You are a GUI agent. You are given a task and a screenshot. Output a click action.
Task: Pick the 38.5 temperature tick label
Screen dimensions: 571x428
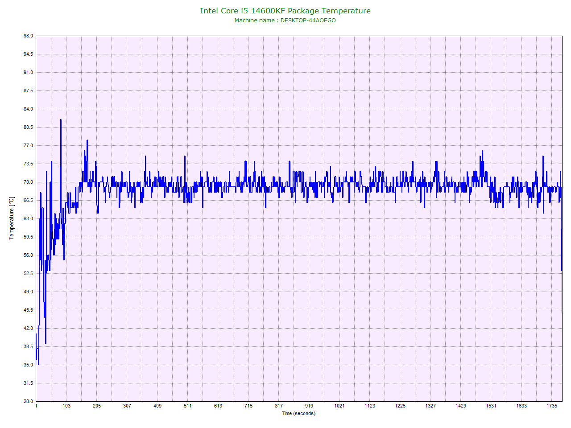pyautogui.click(x=28, y=346)
